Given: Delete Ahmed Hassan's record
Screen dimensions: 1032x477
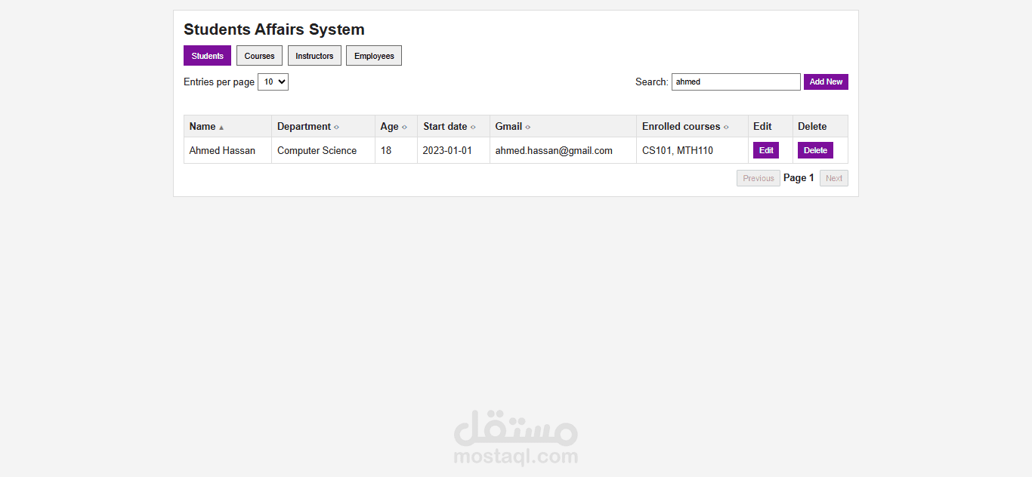Looking at the screenshot, I should tap(815, 150).
